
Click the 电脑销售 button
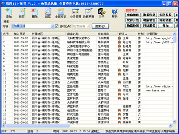click(149, 20)
